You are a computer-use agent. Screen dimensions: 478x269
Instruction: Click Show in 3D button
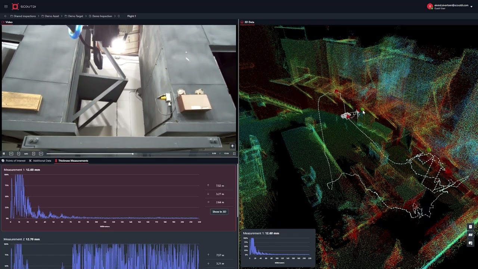click(x=219, y=211)
